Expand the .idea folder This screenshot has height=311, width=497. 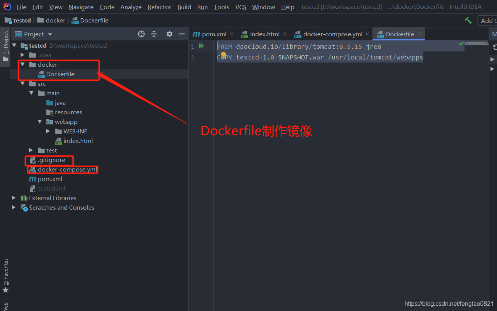click(x=23, y=55)
